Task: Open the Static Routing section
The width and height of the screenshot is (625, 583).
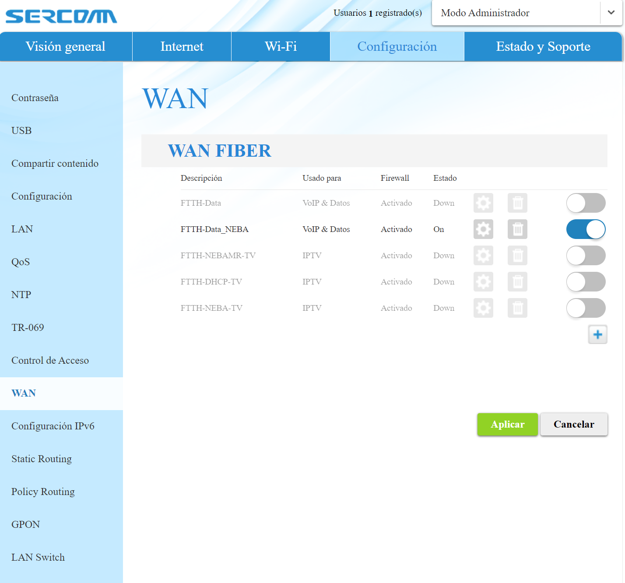Action: point(42,459)
